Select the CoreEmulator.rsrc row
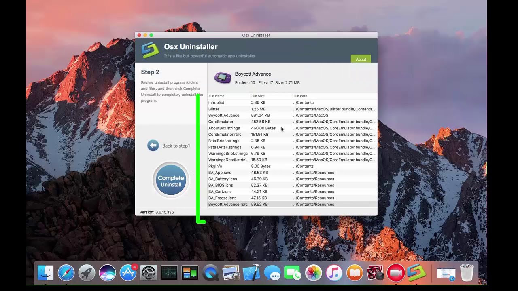Image resolution: width=518 pixels, height=291 pixels. (292, 135)
